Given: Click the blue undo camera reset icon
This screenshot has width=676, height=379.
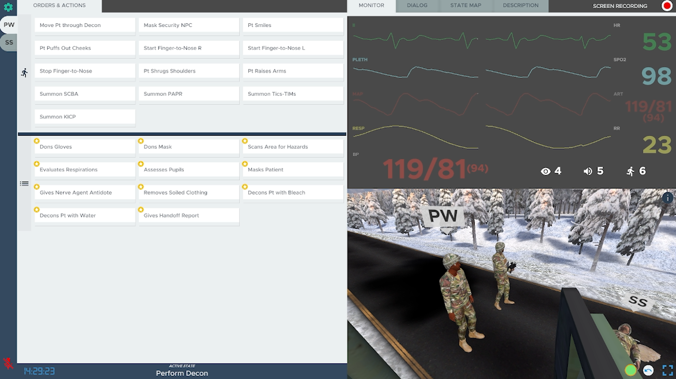Looking at the screenshot, I should (x=649, y=370).
